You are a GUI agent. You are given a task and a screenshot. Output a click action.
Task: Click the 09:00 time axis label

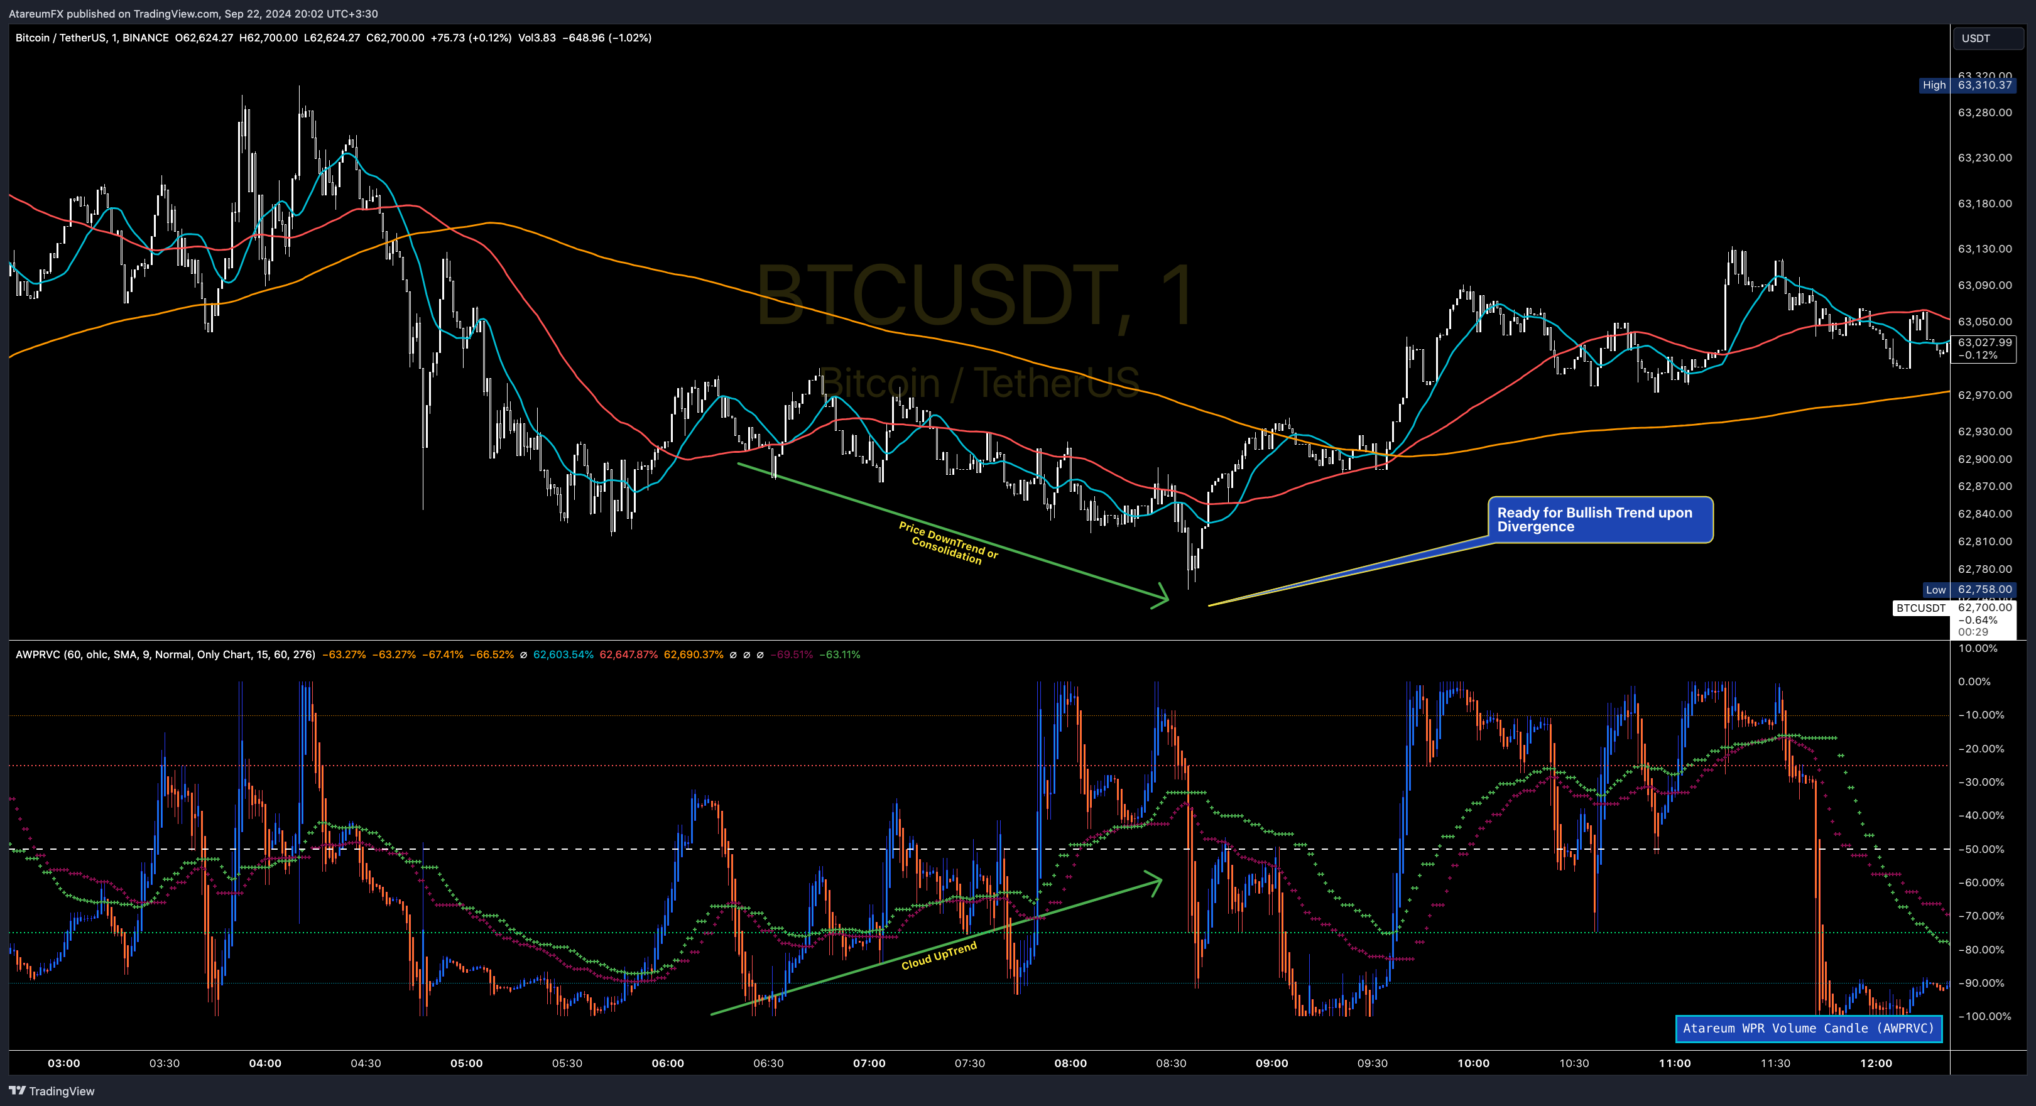(x=1271, y=1063)
